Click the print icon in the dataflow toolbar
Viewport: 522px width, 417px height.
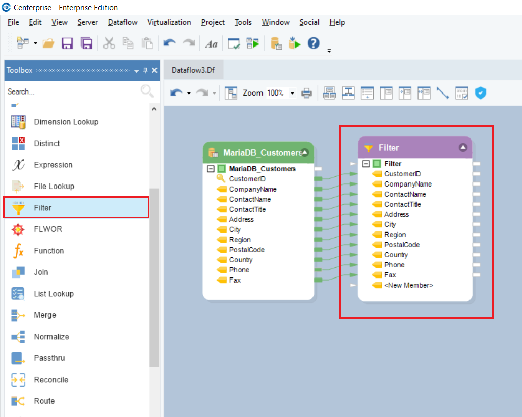click(x=306, y=93)
